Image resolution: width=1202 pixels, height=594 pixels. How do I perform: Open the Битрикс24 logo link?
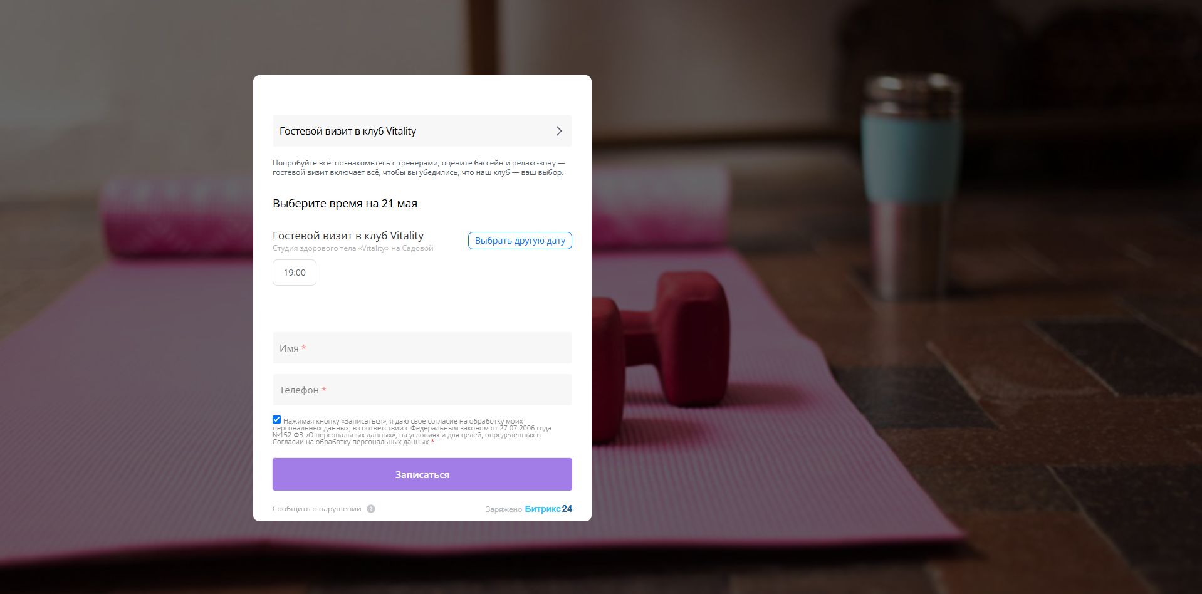click(548, 509)
